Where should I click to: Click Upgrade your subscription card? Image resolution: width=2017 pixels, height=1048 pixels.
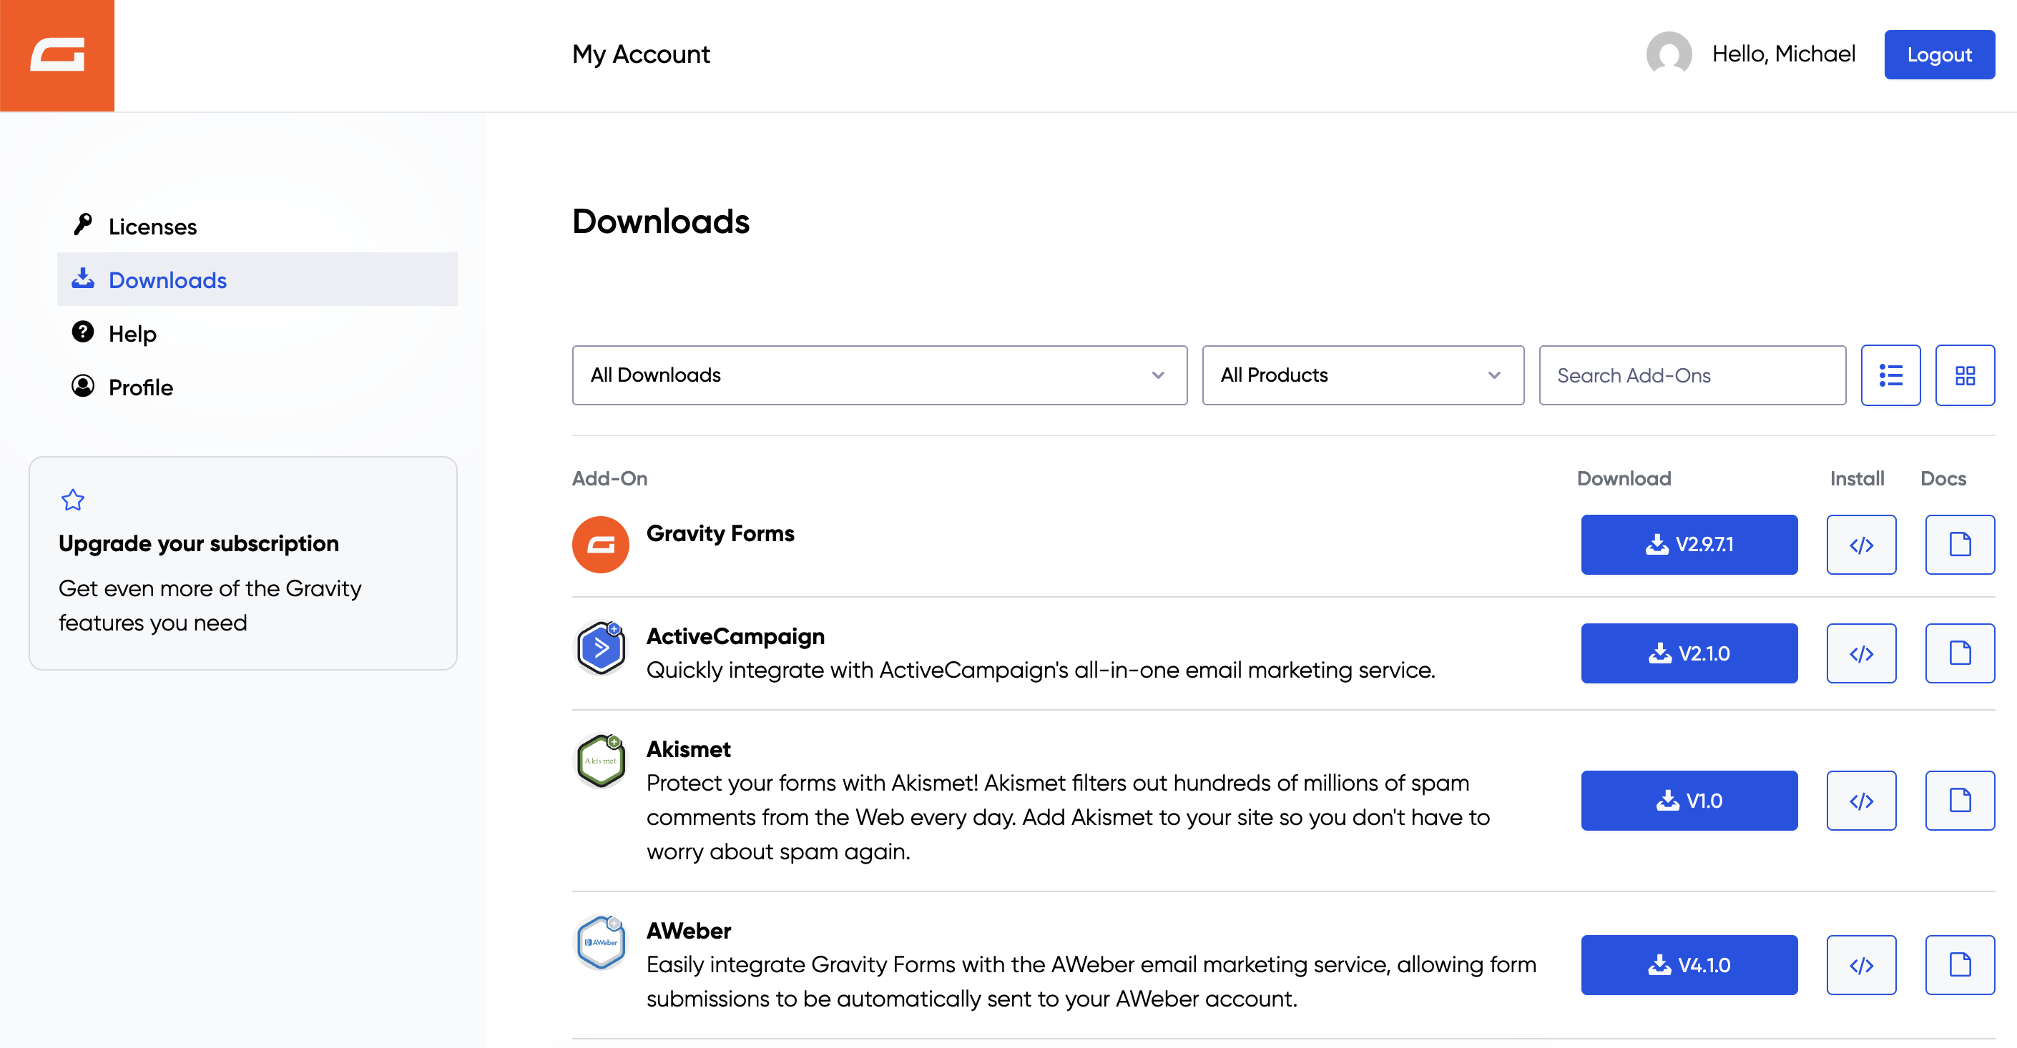(242, 563)
